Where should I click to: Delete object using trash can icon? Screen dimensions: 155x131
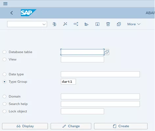tap(108, 24)
